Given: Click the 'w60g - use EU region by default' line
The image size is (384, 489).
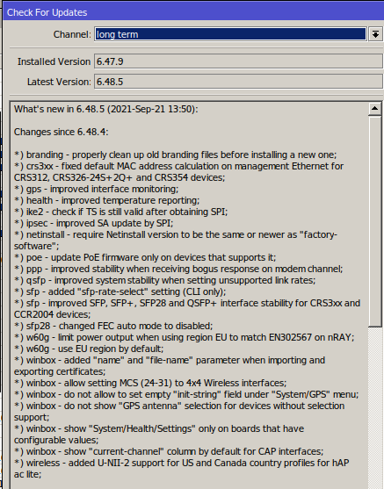Looking at the screenshot, I should [x=89, y=349].
